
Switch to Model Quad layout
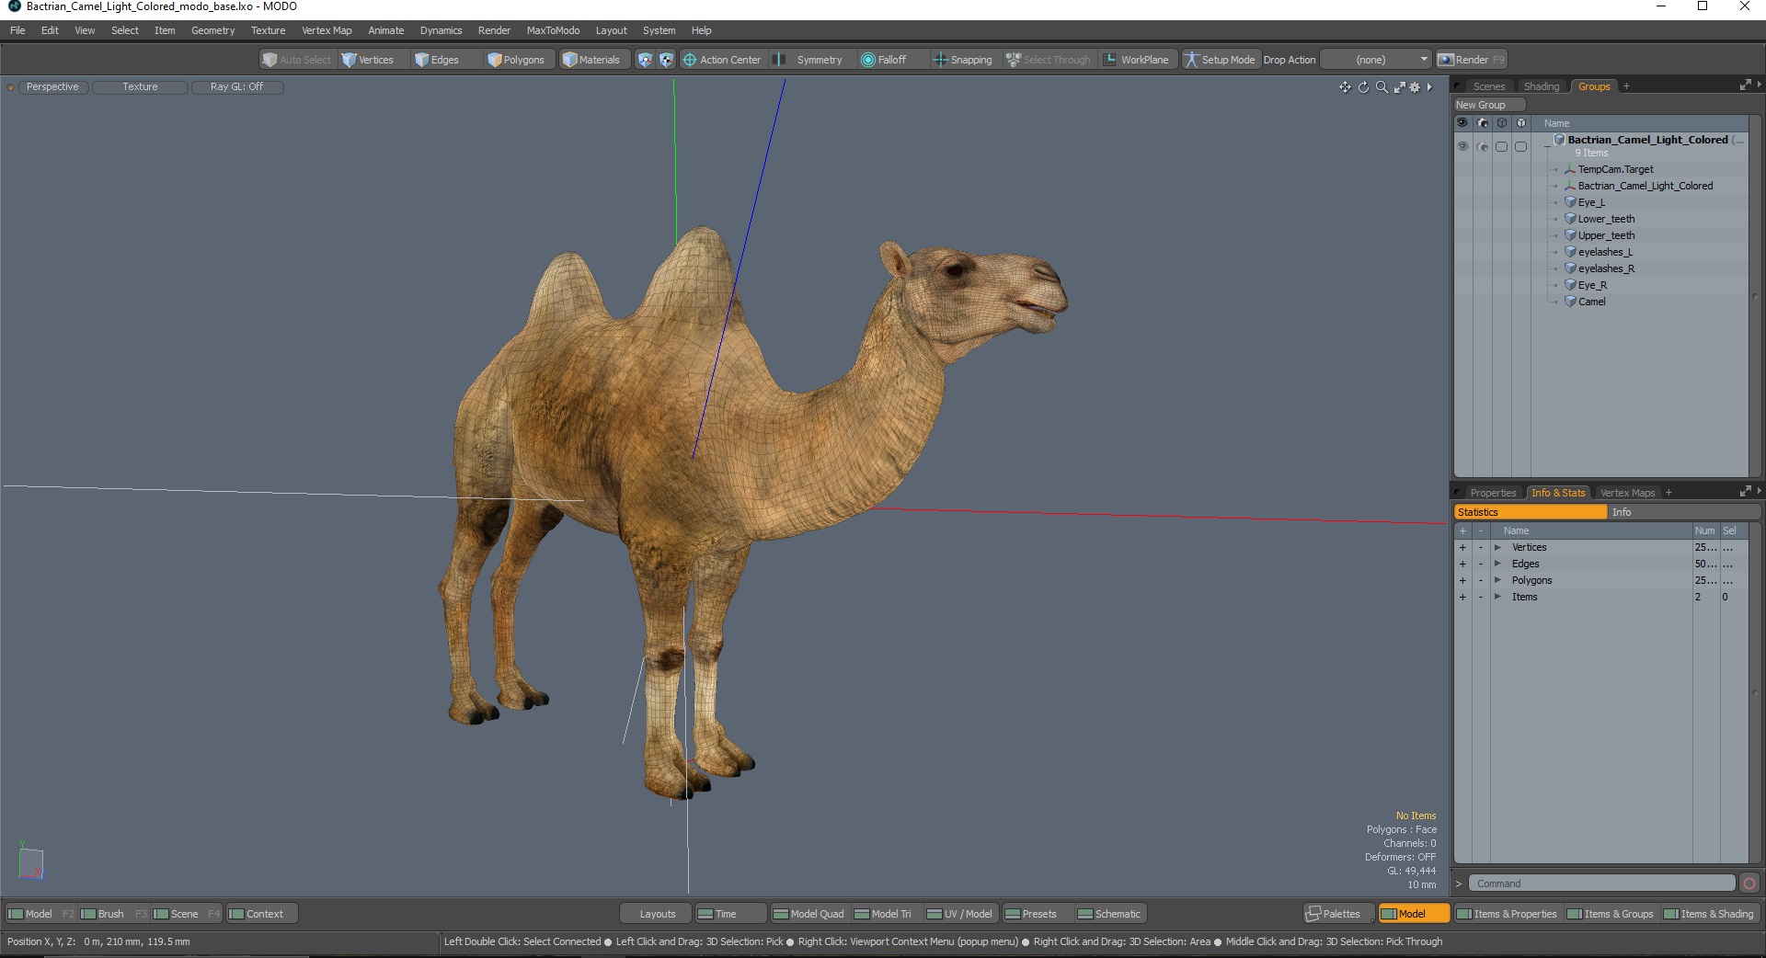click(808, 914)
